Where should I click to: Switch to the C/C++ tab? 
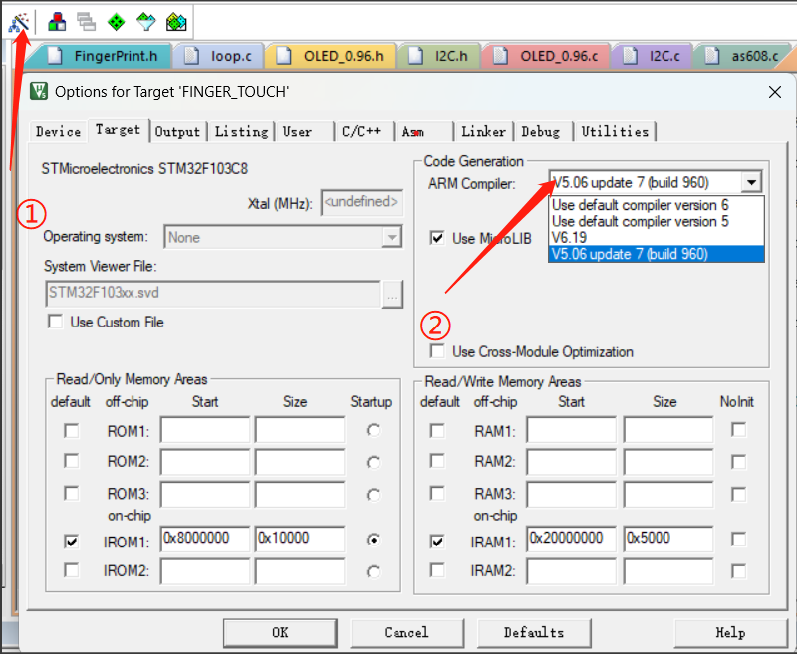pyautogui.click(x=359, y=131)
